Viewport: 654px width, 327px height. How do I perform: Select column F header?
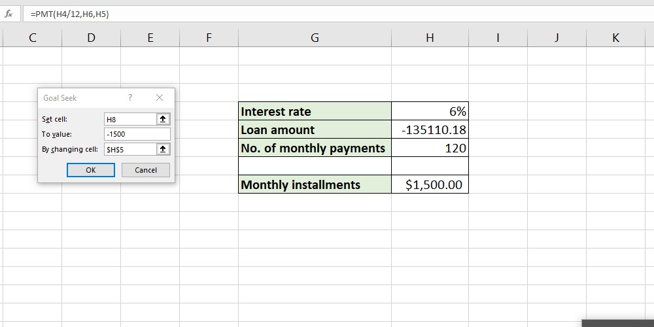pyautogui.click(x=209, y=38)
